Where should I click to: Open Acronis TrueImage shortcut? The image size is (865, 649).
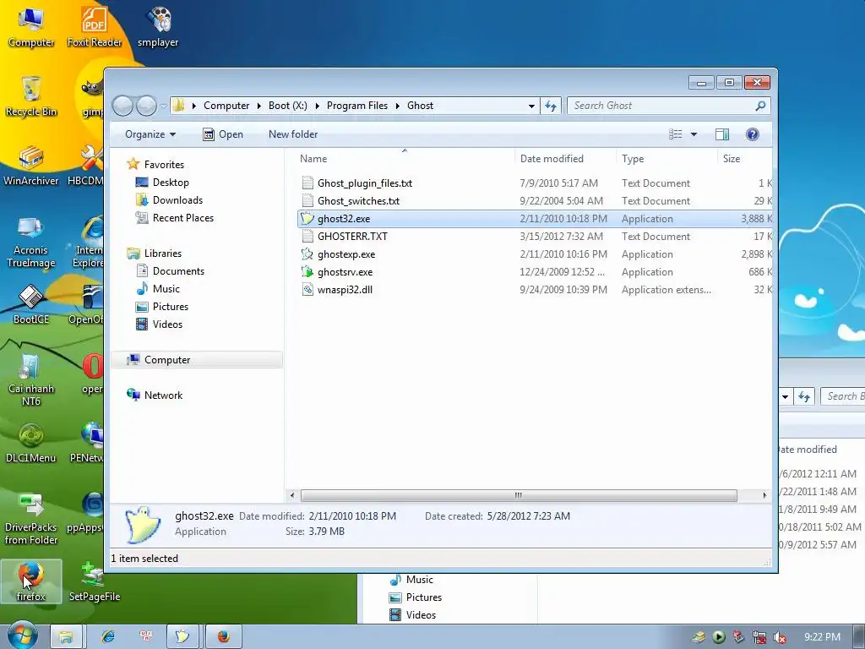click(x=31, y=241)
